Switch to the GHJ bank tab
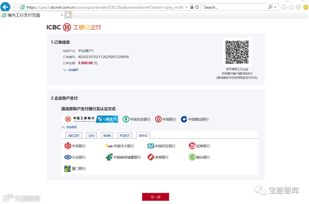The image size is (309, 204). pyautogui.click(x=92, y=135)
